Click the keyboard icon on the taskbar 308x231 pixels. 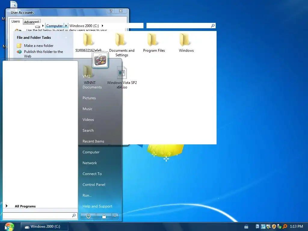coord(246,226)
